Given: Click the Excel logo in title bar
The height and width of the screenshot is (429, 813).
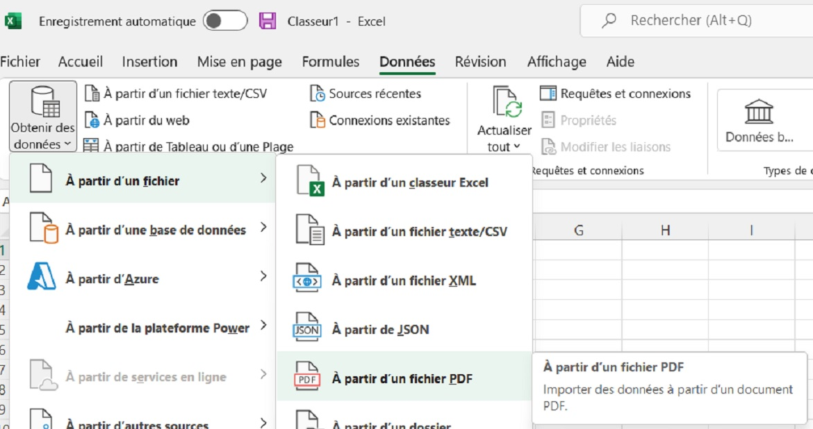Looking at the screenshot, I should [13, 22].
